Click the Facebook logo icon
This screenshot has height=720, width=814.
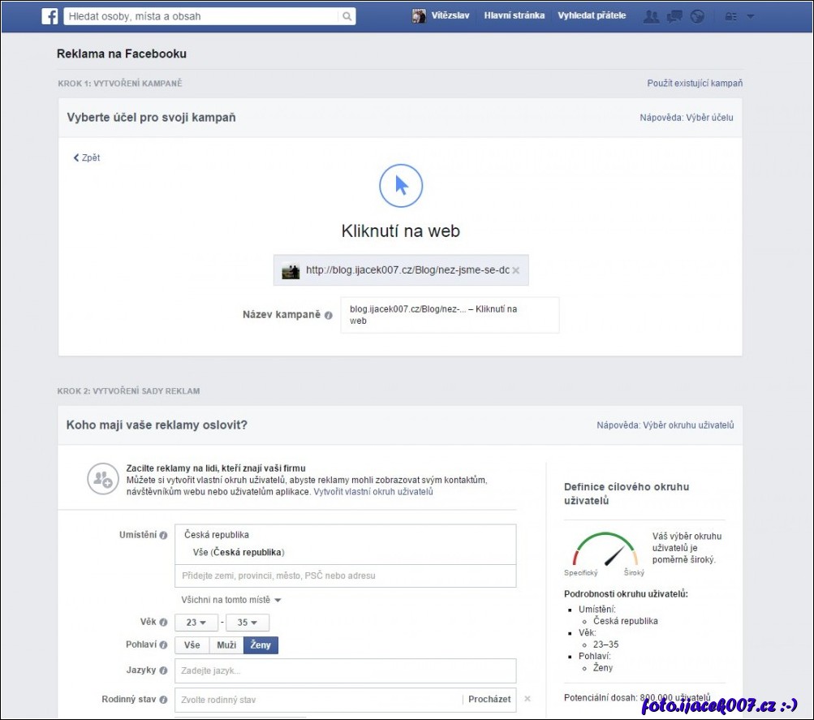(50, 16)
